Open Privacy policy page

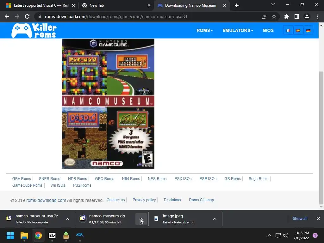pos(144,200)
